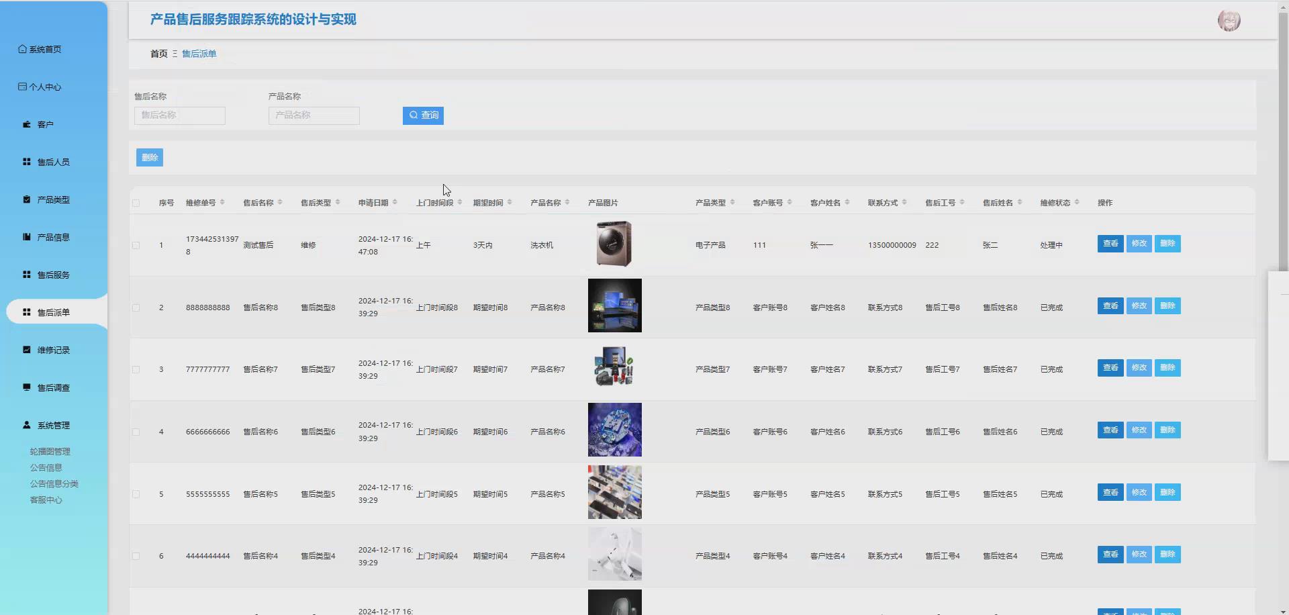The height and width of the screenshot is (615, 1289).
Task: Click 首页 breadcrumb link
Action: tap(159, 54)
